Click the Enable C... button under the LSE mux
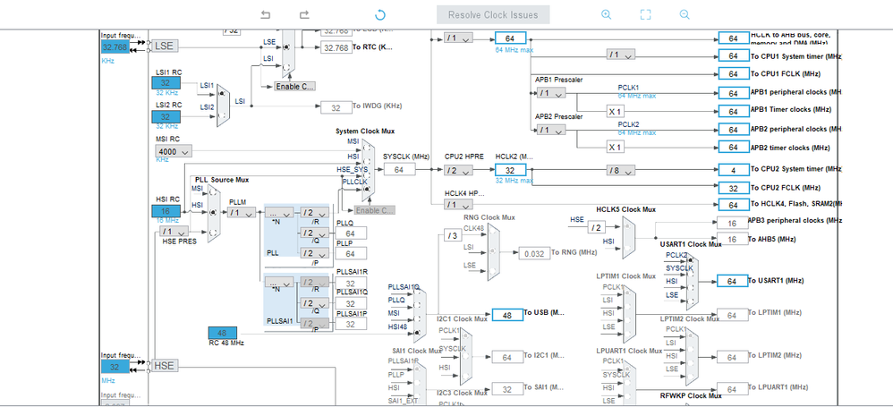 [295, 87]
